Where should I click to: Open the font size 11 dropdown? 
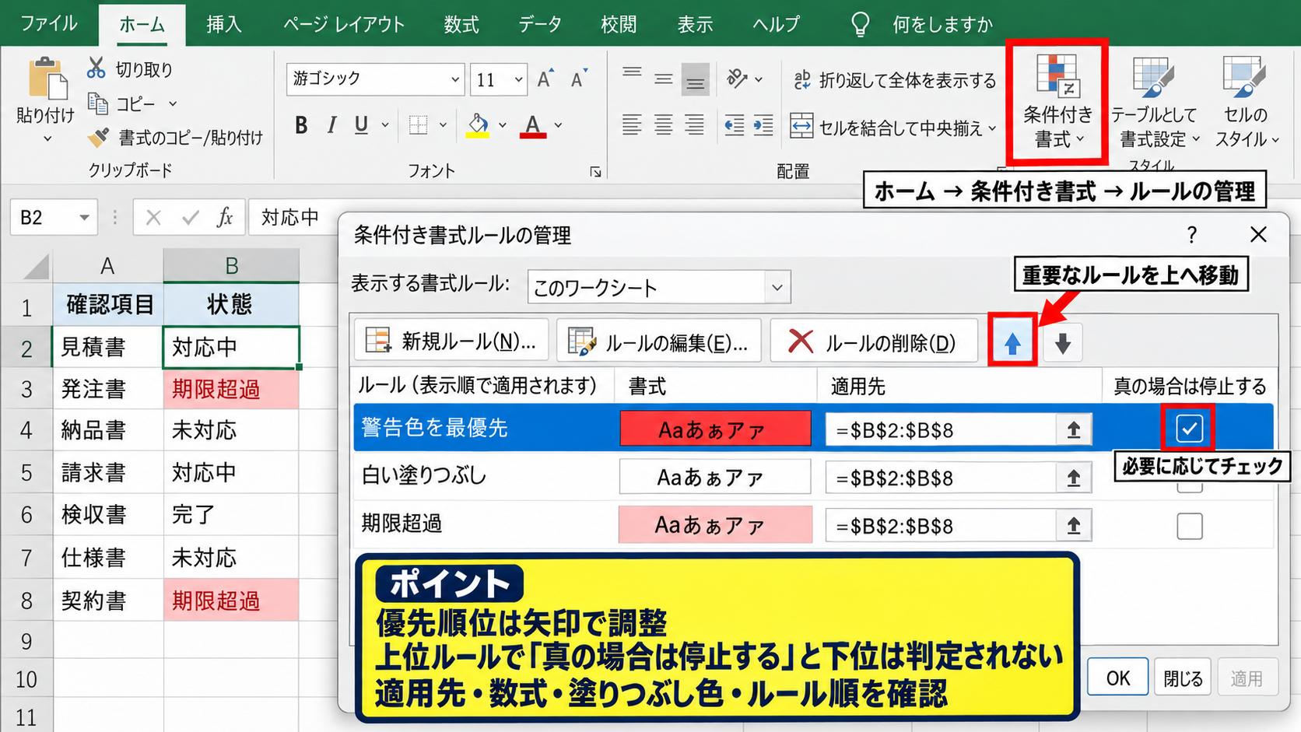pyautogui.click(x=518, y=79)
